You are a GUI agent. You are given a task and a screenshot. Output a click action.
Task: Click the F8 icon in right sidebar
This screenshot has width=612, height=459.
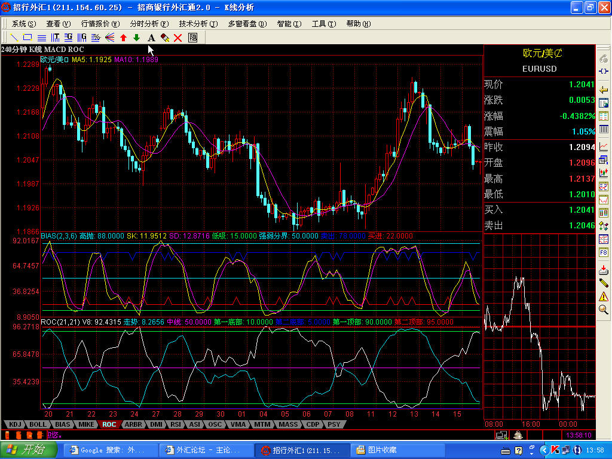pyautogui.click(x=604, y=253)
